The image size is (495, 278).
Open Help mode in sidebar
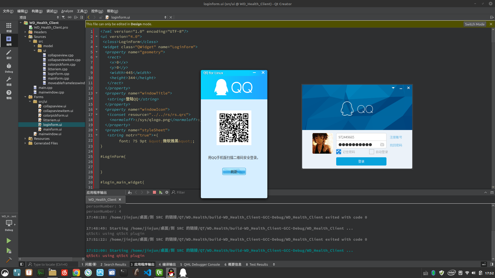(9, 94)
